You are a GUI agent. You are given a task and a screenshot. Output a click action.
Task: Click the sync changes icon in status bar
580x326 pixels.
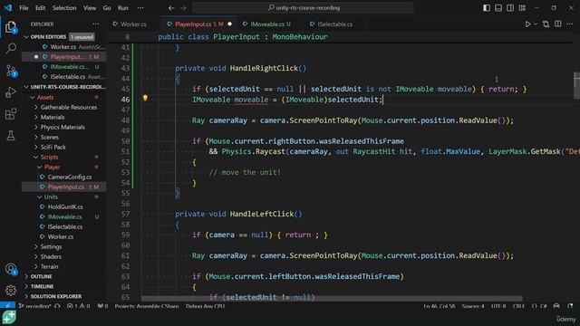click(x=57, y=306)
